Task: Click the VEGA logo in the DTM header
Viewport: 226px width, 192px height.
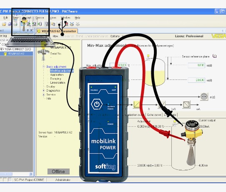Action: (x=218, y=36)
